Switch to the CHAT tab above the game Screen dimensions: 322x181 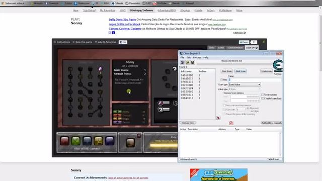(x=211, y=48)
